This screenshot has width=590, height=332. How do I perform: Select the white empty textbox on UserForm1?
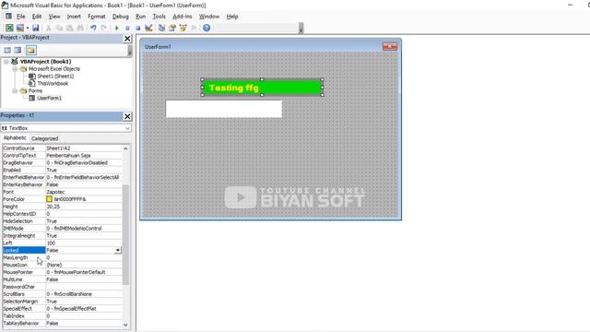(224, 109)
